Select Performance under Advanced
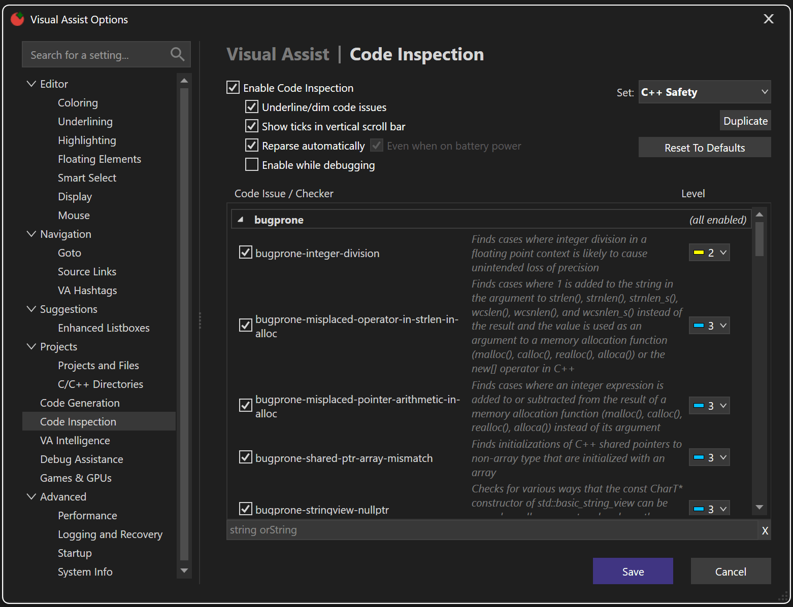 [x=87, y=515]
